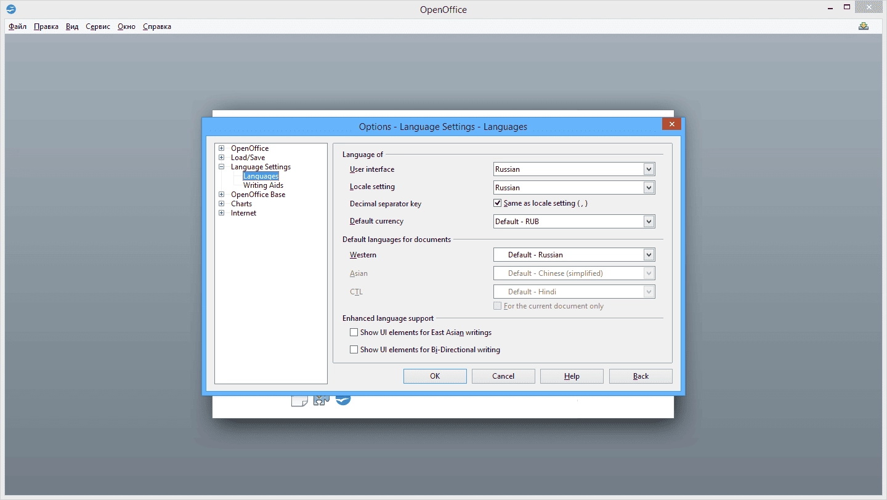Expand the OpenOffice tree node
The width and height of the screenshot is (887, 500).
point(222,148)
